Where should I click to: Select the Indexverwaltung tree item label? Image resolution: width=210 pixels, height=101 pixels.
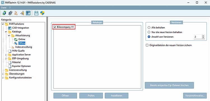tap(24, 47)
